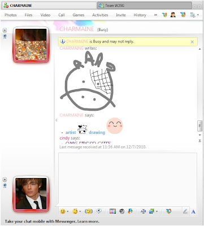
Task: Open the Games menu item
Action: (x=79, y=15)
